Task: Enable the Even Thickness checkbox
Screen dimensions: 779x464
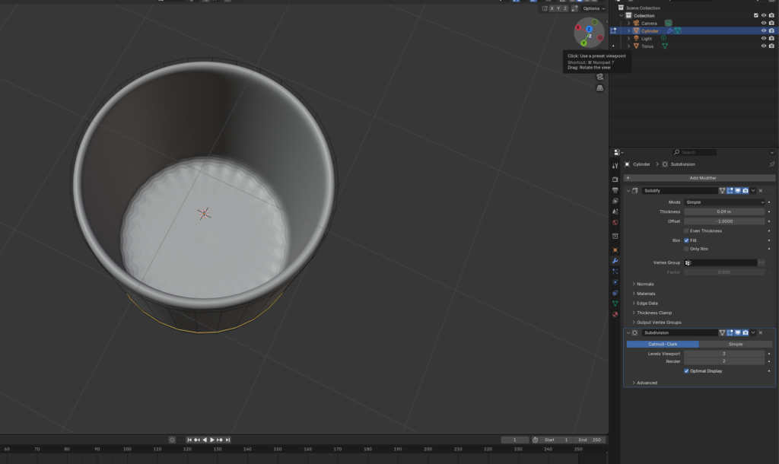Action: point(687,230)
